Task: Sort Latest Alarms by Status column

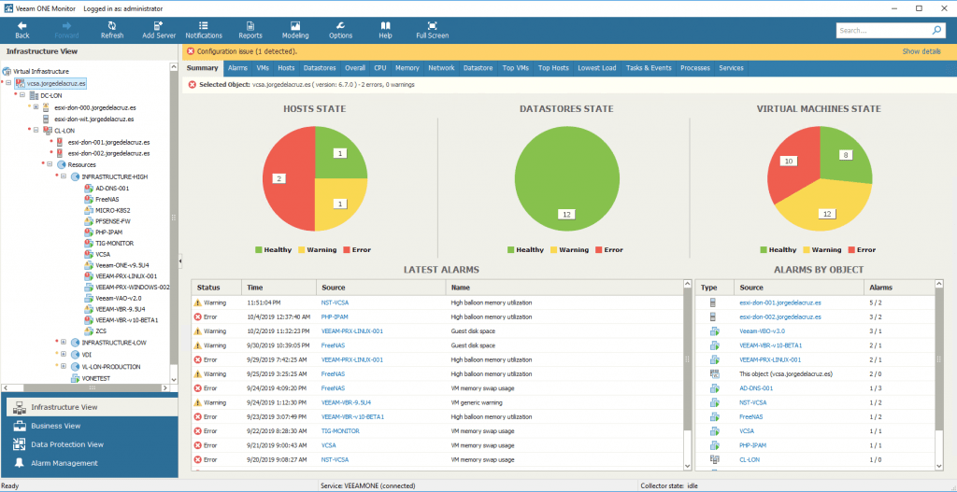Action: coord(216,288)
